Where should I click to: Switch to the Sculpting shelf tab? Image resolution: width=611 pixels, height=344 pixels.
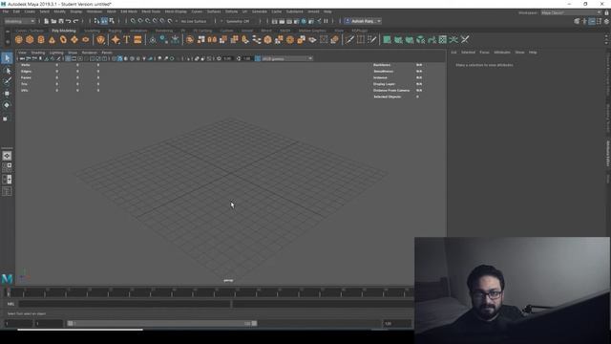click(92, 31)
